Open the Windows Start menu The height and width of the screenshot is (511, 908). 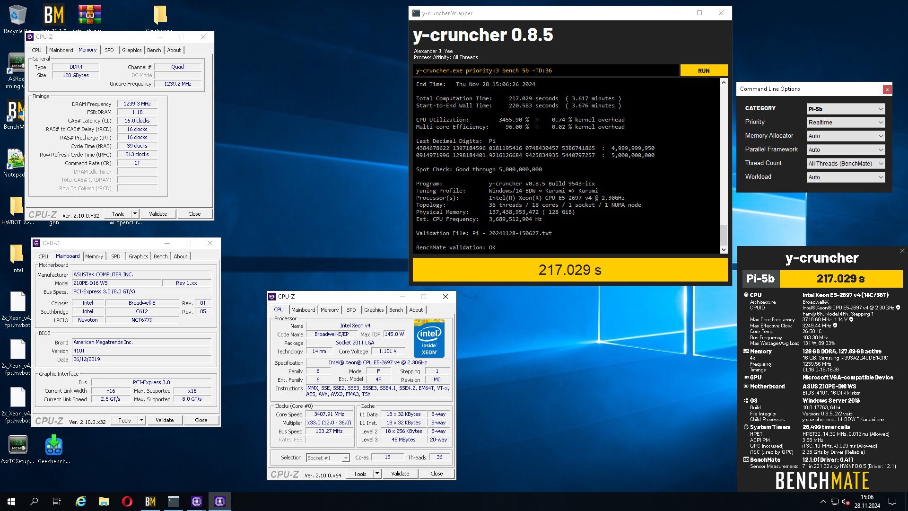coord(11,502)
